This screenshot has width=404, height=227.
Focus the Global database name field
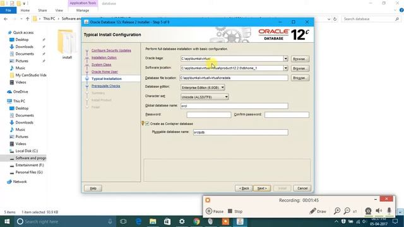[x=234, y=106]
